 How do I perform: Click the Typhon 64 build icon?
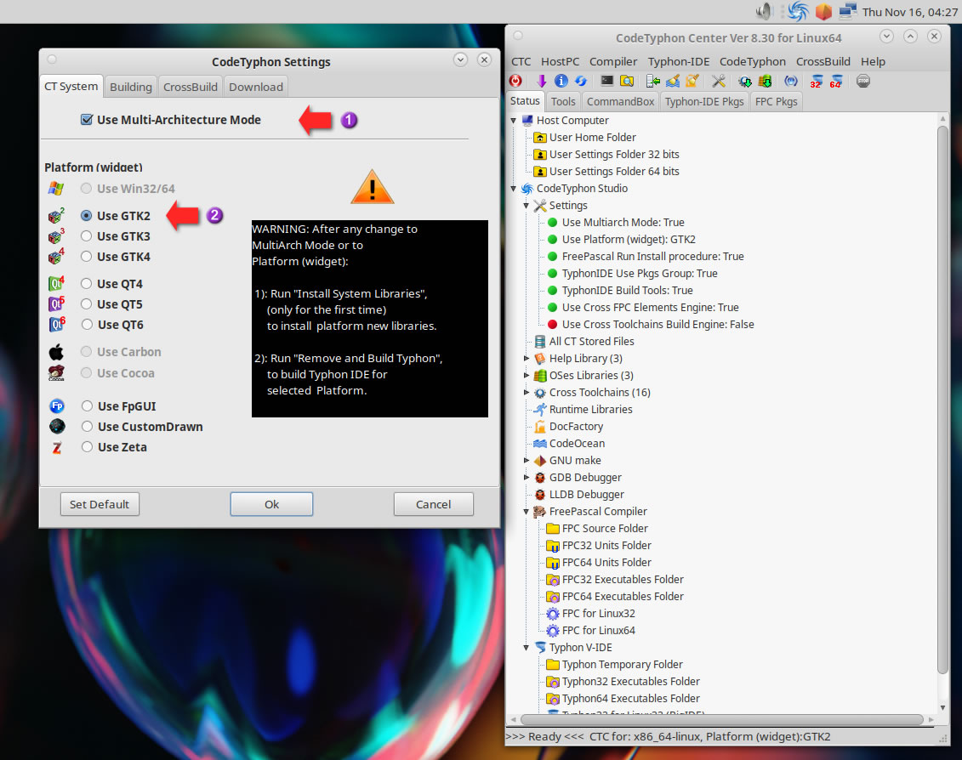(835, 82)
